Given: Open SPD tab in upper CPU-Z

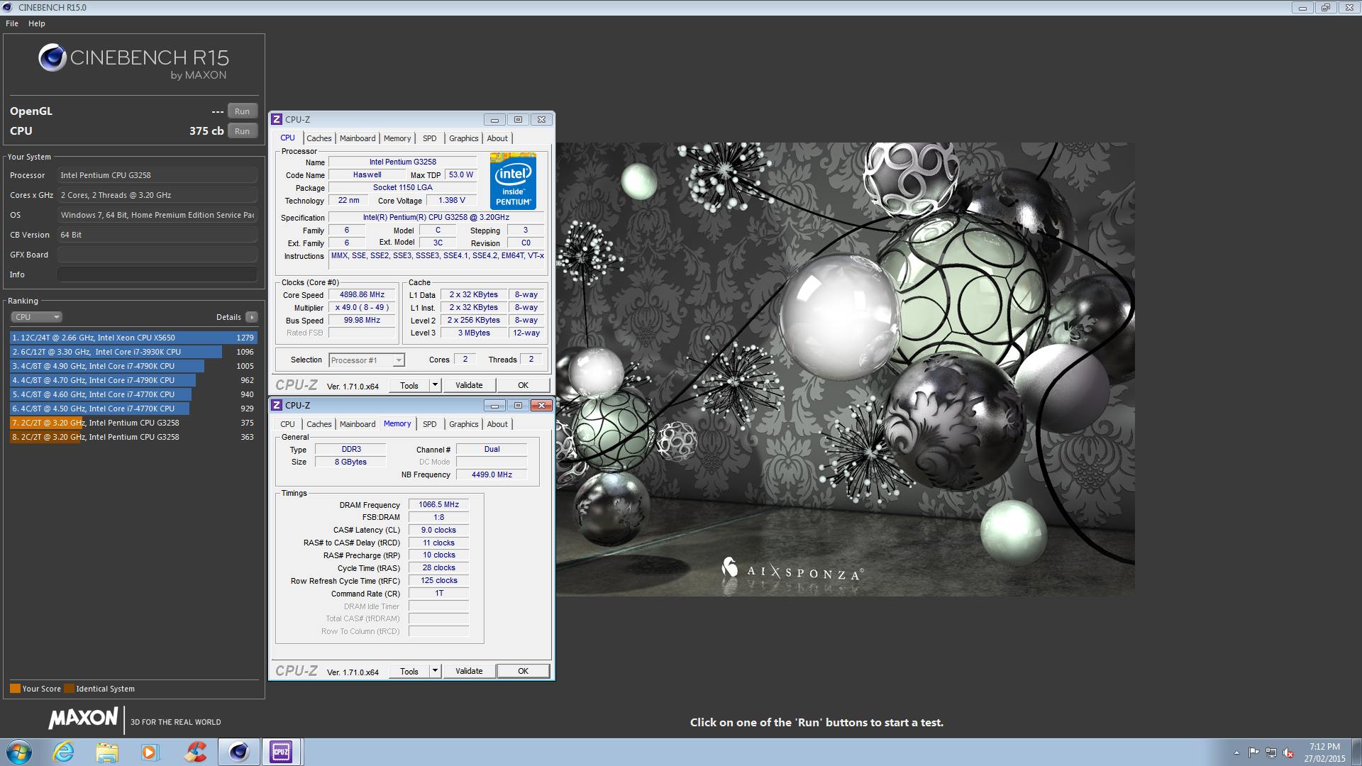Looking at the screenshot, I should click(x=430, y=138).
